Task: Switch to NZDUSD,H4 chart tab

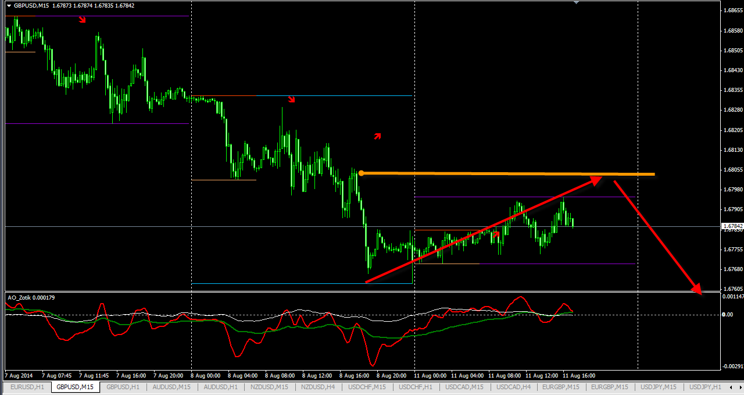Action: point(319,387)
